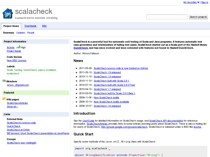Open ScalaCheck at Ohloh link
This screenshot has height=157, width=210.
click(x=18, y=130)
